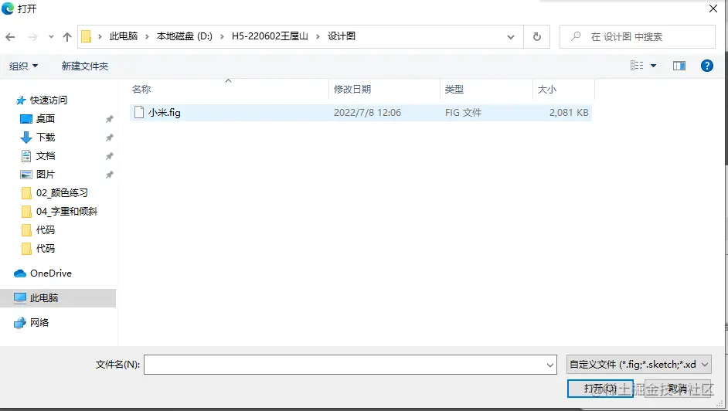Click the 打开(O) button
Viewport: 728px width, 411px height.
coord(600,389)
